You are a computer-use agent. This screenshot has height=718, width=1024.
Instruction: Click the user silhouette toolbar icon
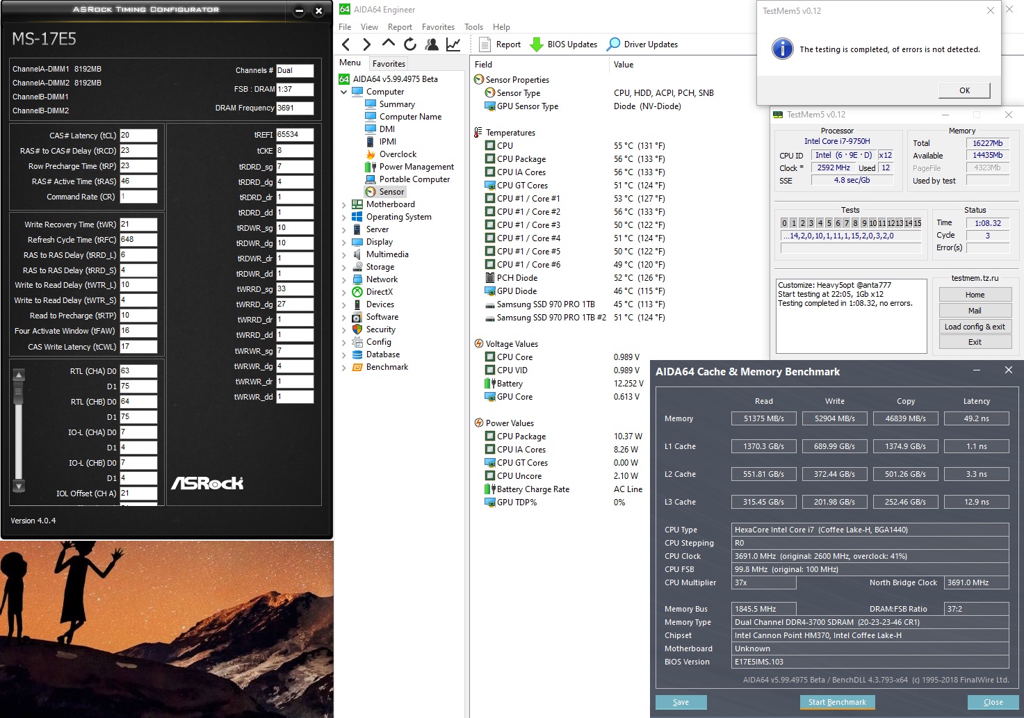pyautogui.click(x=432, y=44)
